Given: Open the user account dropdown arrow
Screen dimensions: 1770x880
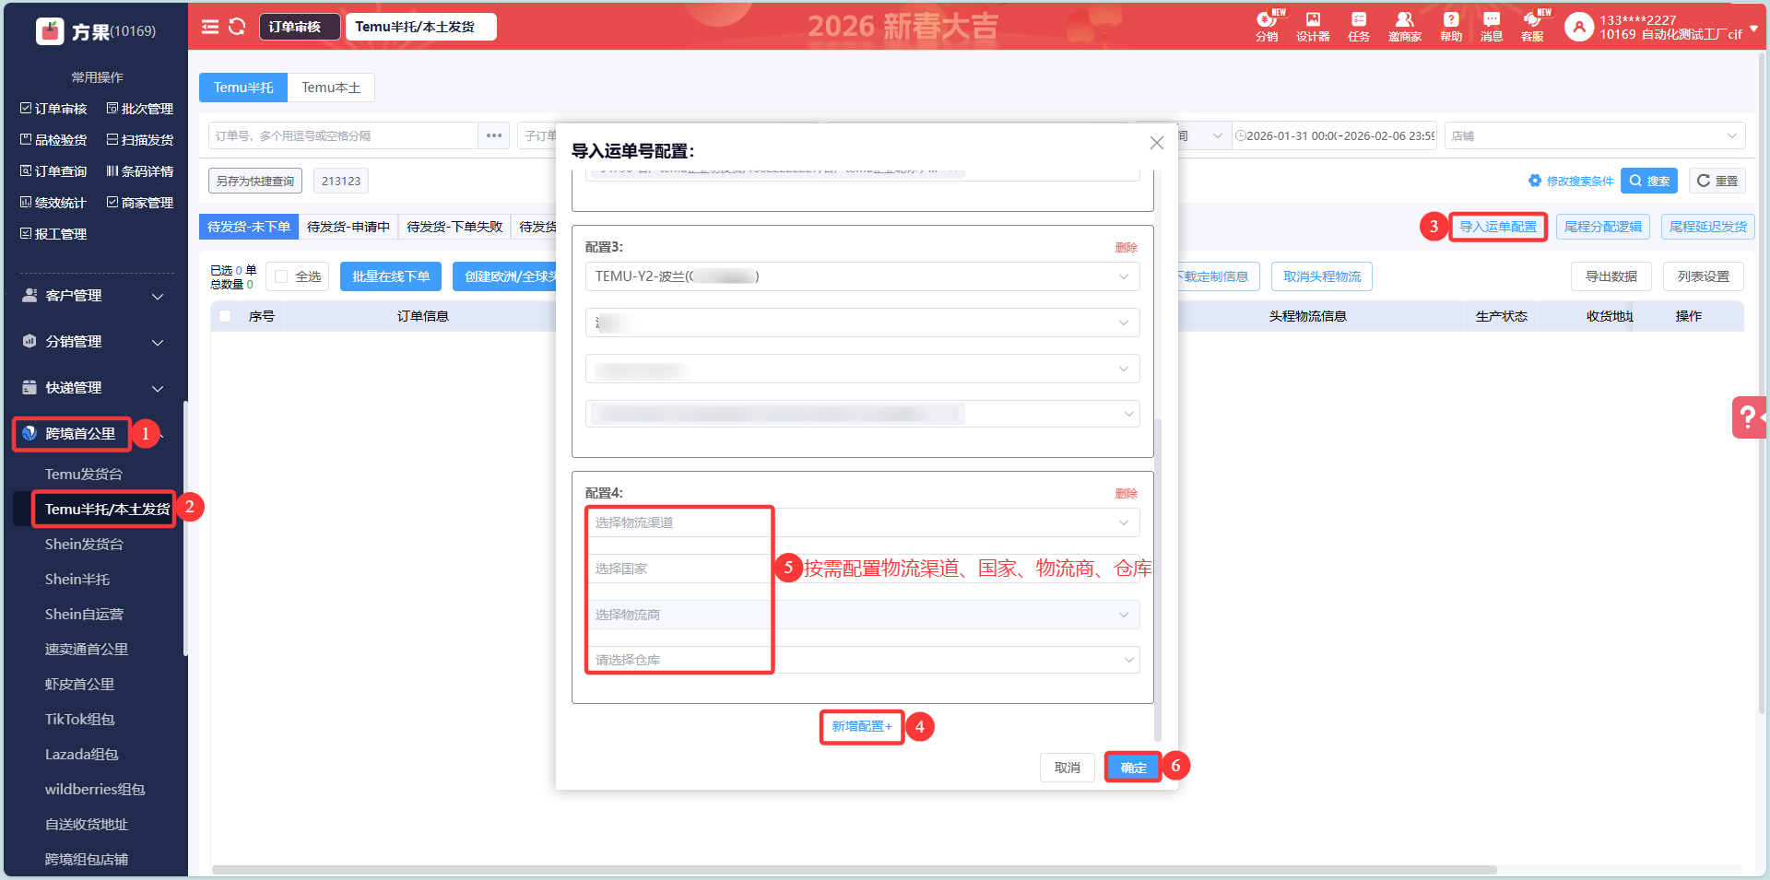Looking at the screenshot, I should (x=1753, y=29).
